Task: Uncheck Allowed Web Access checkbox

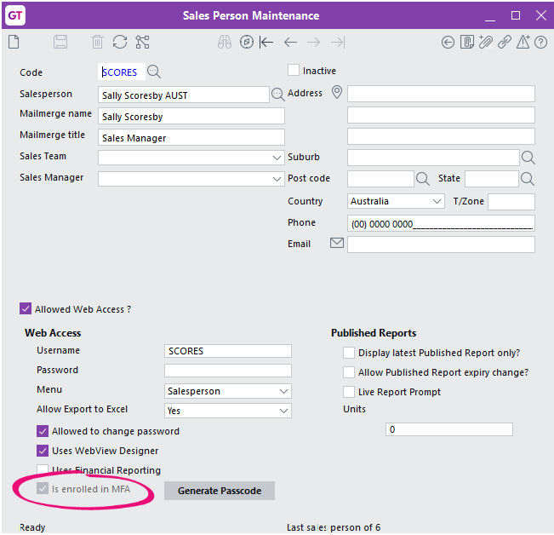Action: [x=26, y=308]
